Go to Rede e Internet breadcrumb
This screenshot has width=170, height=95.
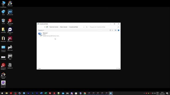pyautogui.click(x=64, y=27)
